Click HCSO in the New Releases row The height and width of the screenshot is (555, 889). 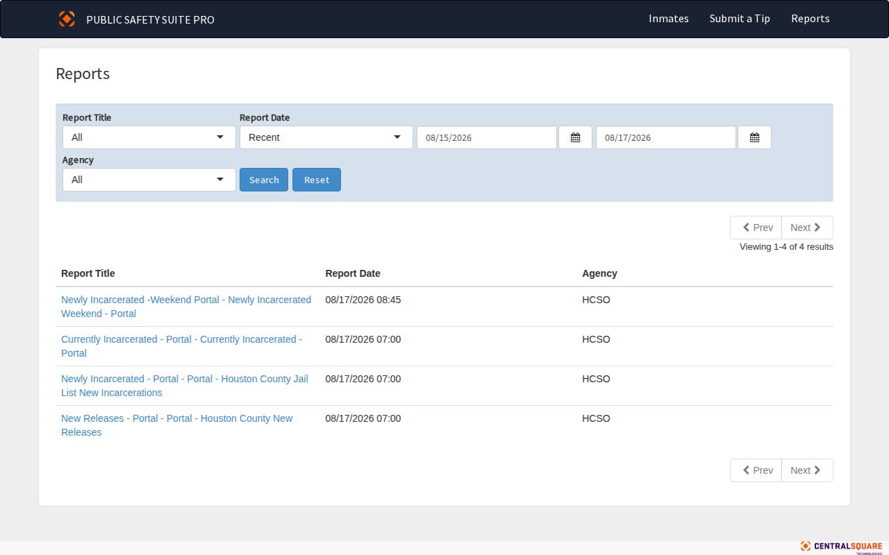click(x=596, y=418)
